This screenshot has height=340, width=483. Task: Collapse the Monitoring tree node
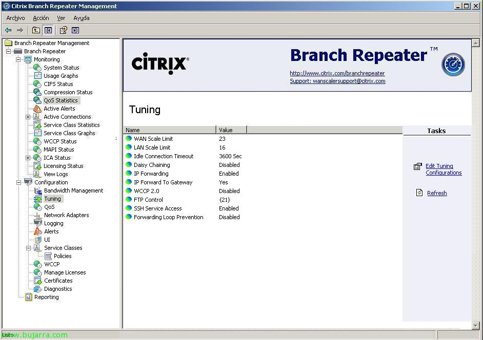18,59
